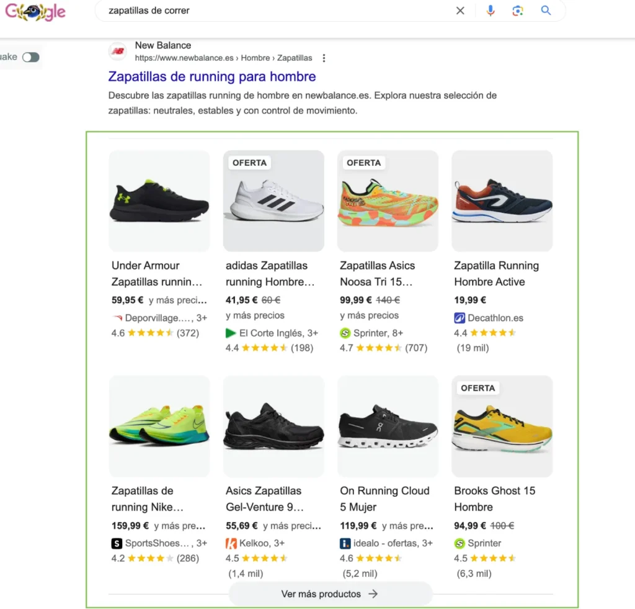Click OFERTA badge on the adidas shoe

(x=249, y=163)
